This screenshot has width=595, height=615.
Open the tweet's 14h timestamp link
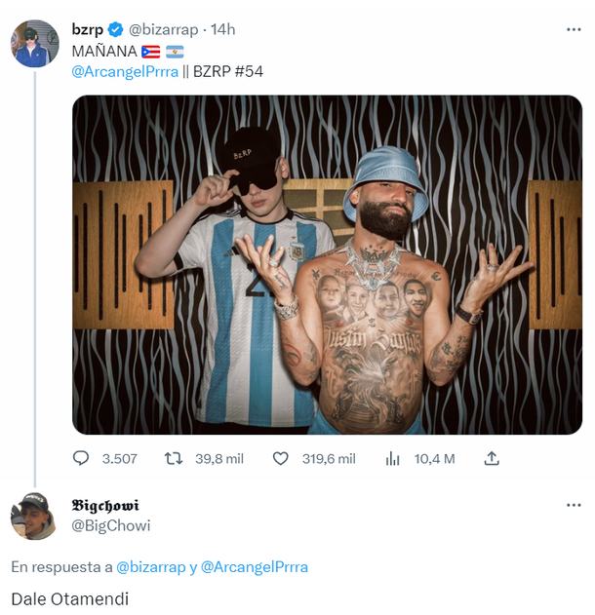tap(222, 29)
